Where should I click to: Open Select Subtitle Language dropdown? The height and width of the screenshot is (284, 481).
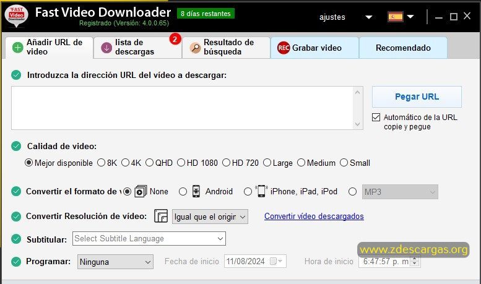tap(149, 239)
